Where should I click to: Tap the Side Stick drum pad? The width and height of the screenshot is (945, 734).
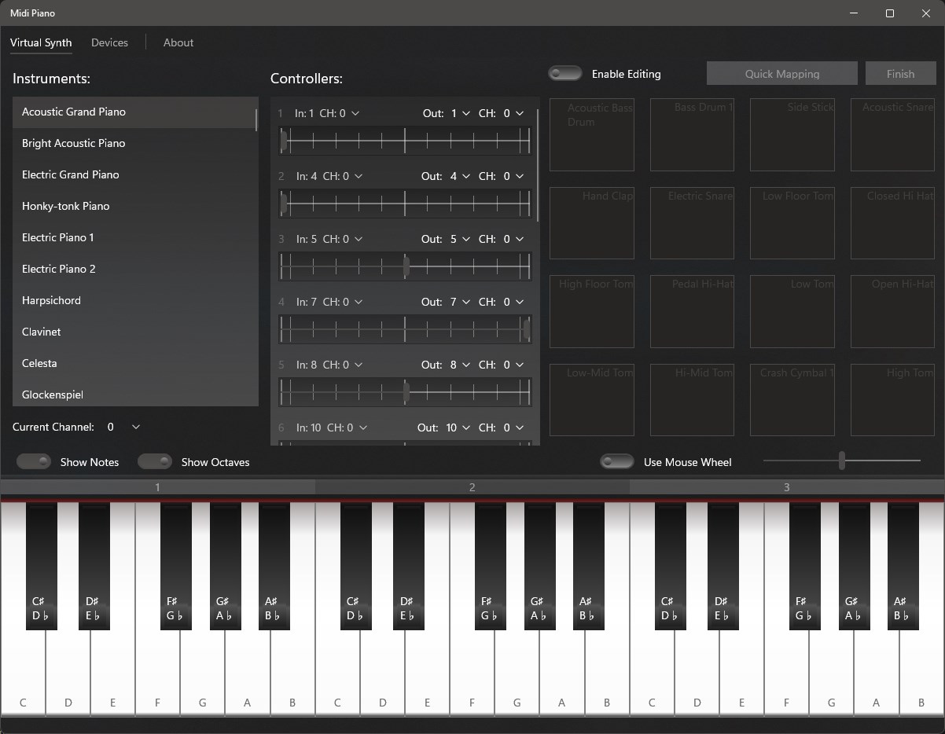tap(792, 134)
